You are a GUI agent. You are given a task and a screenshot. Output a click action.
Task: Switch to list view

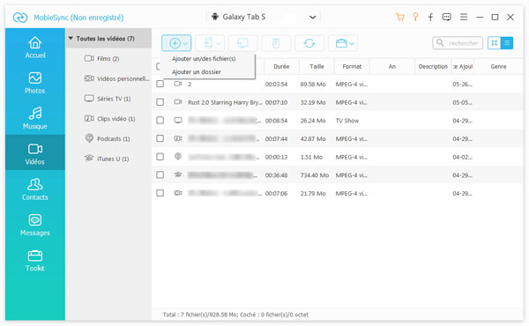click(x=507, y=43)
